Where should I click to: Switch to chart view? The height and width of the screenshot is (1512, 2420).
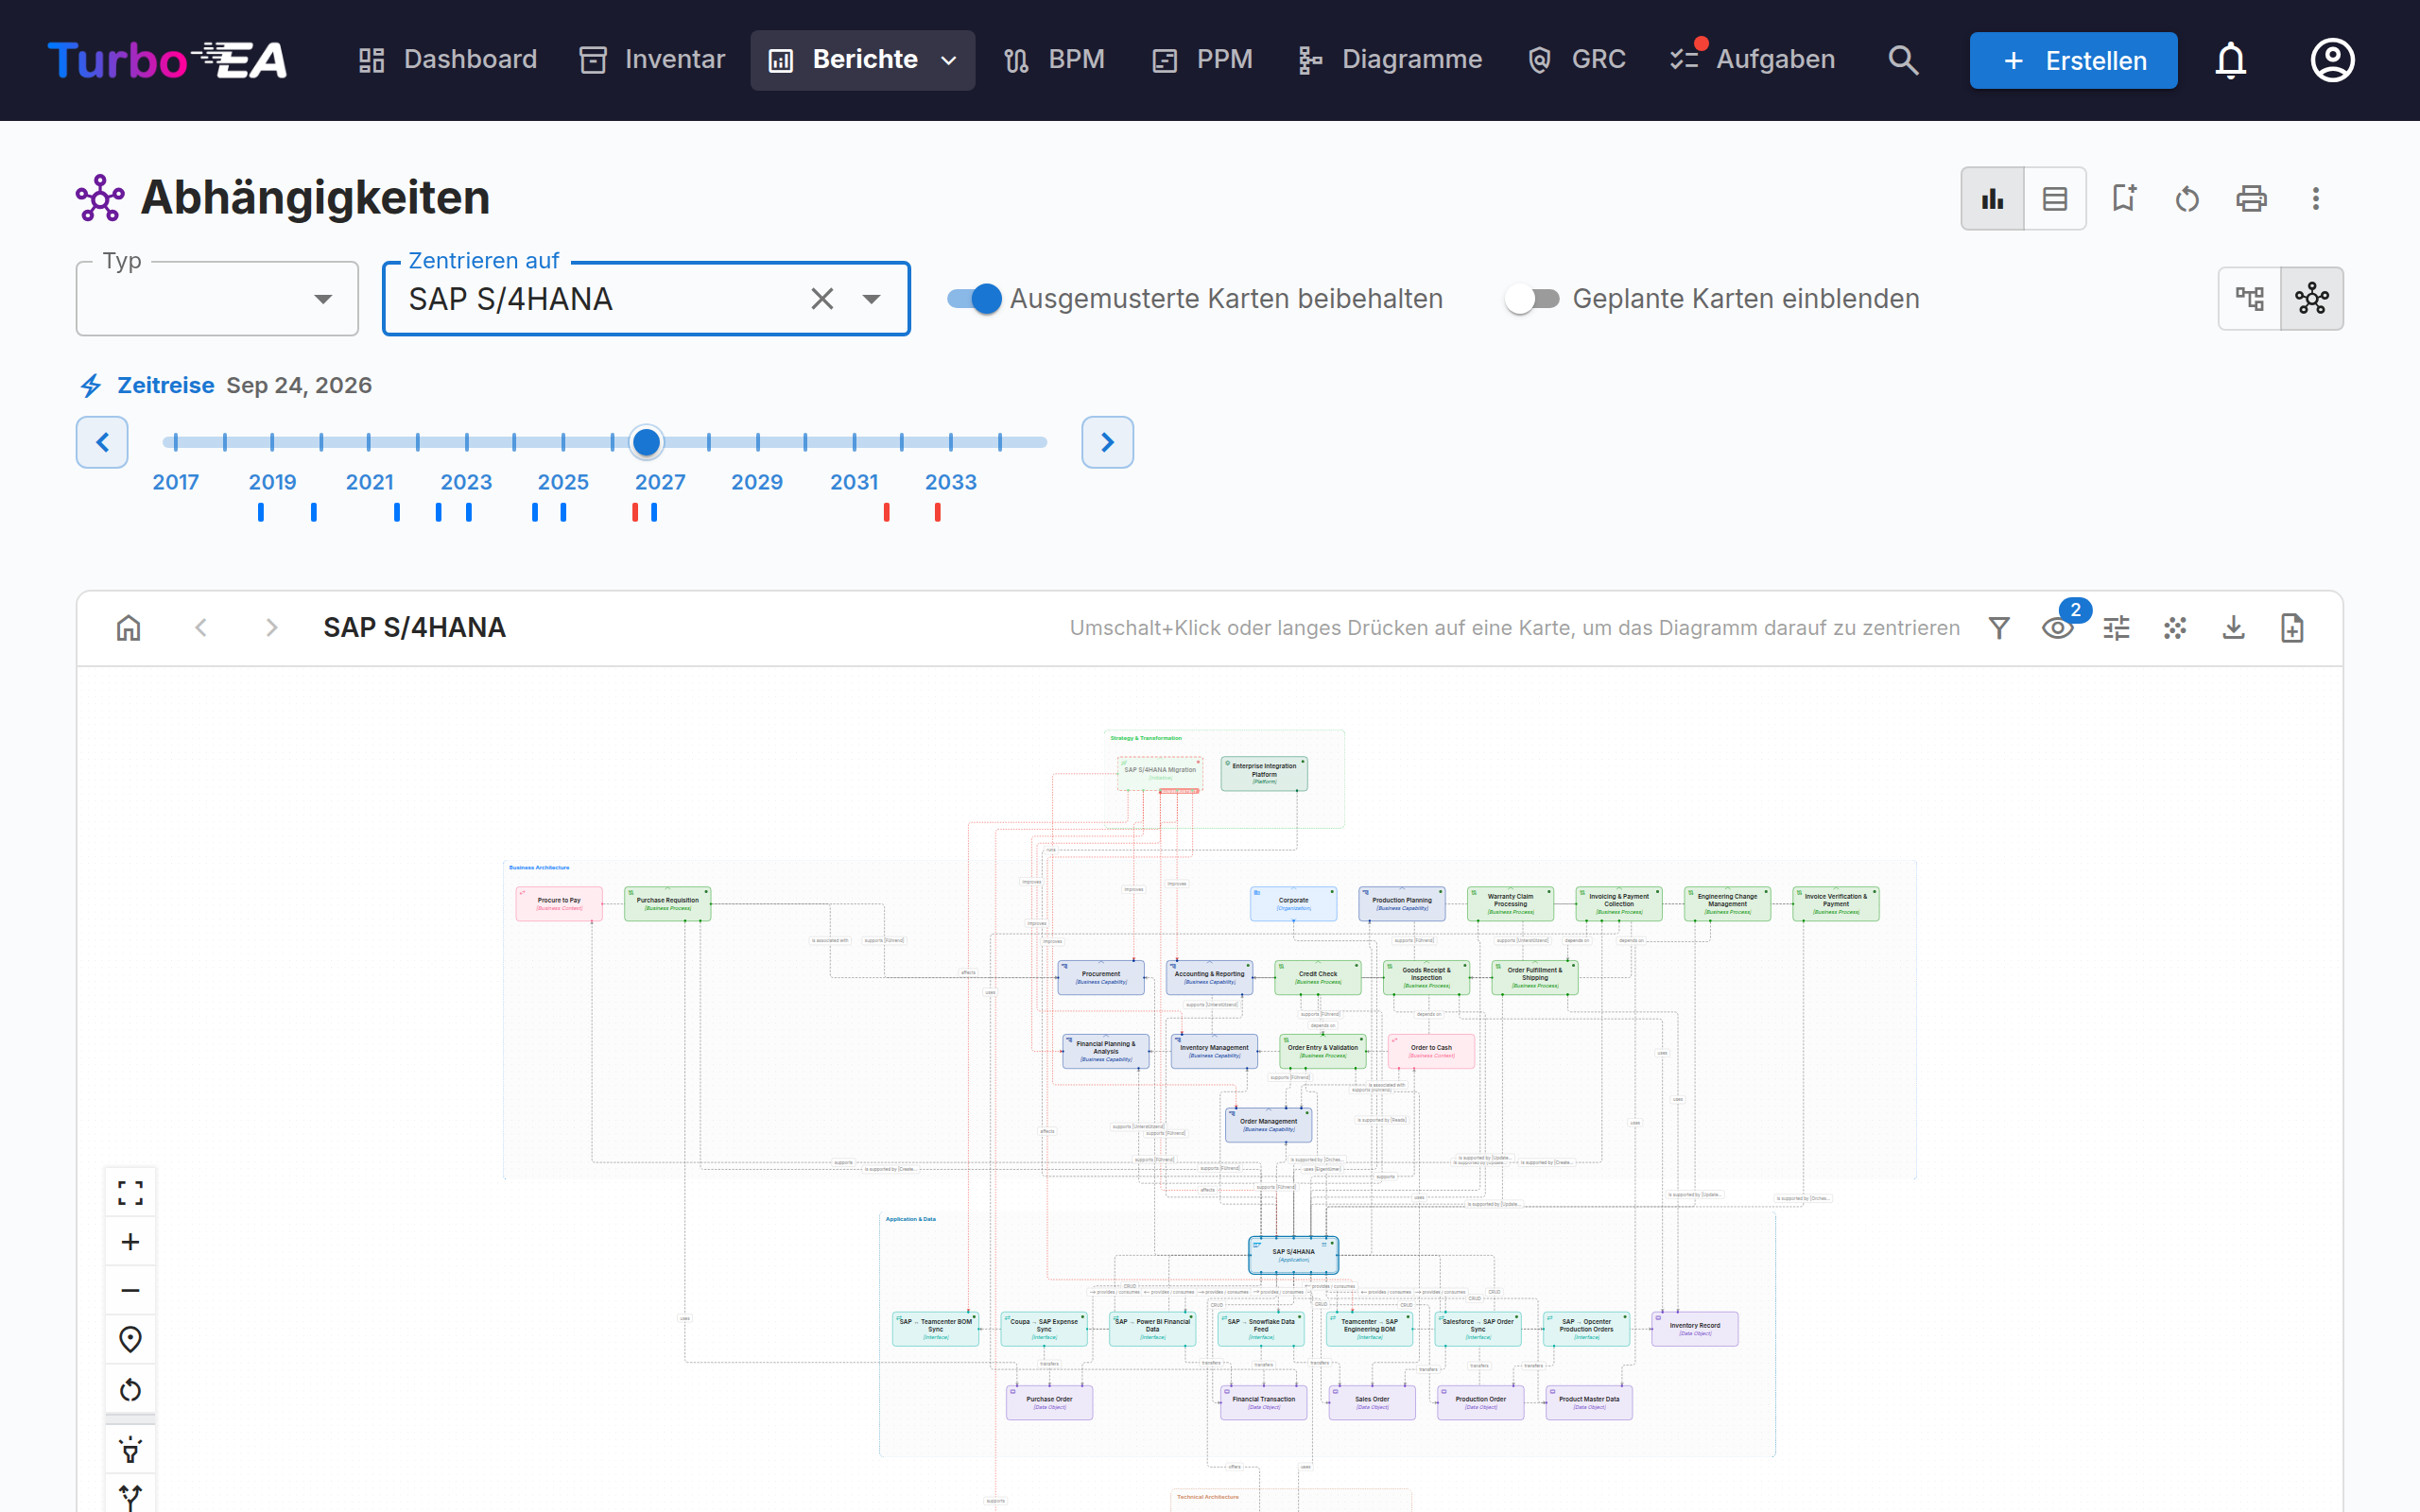[x=1992, y=198]
